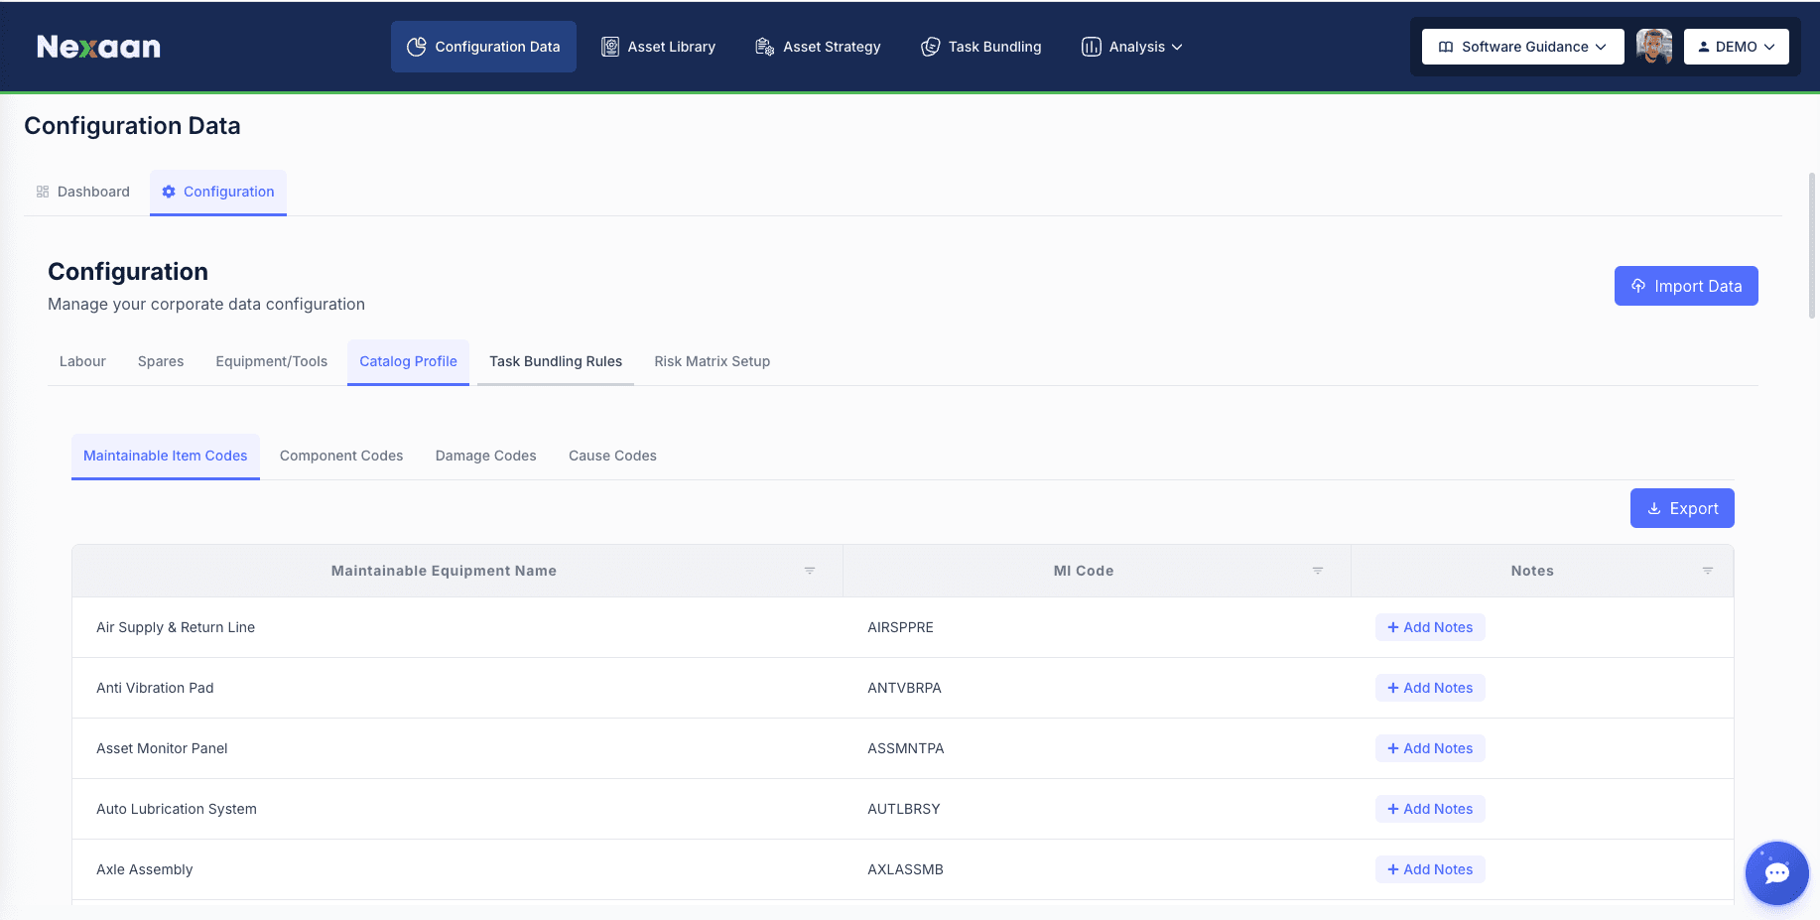Open the Software Guidance dropdown

coord(1522,47)
